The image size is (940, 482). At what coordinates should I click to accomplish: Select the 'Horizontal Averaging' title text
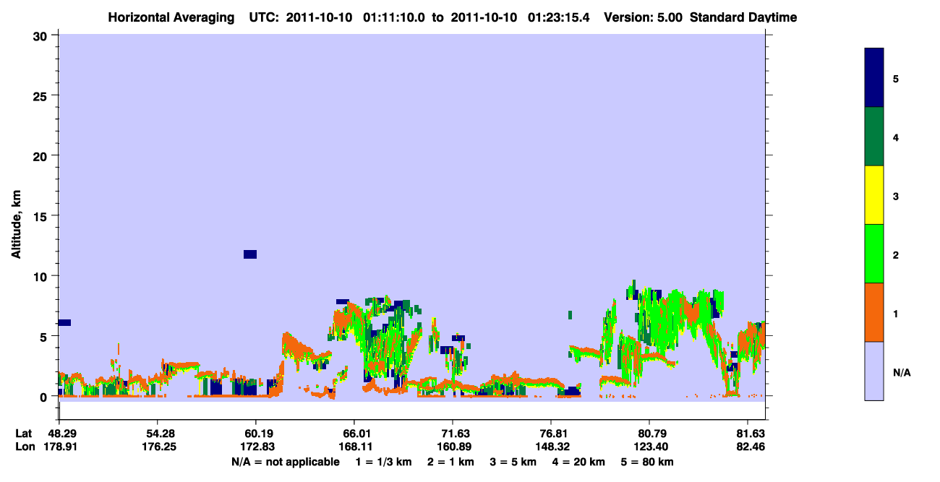[171, 17]
